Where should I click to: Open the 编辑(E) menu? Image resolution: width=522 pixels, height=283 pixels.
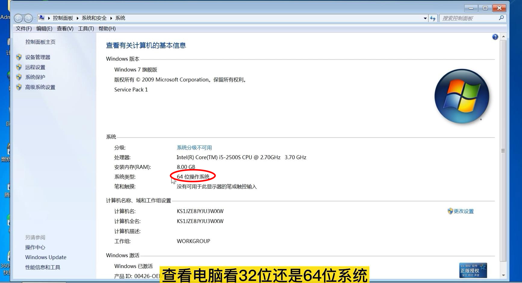(44, 29)
